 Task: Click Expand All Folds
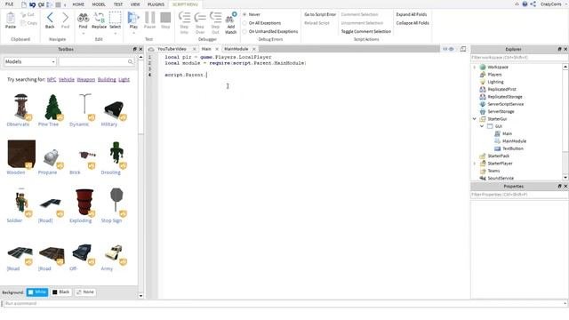point(412,14)
